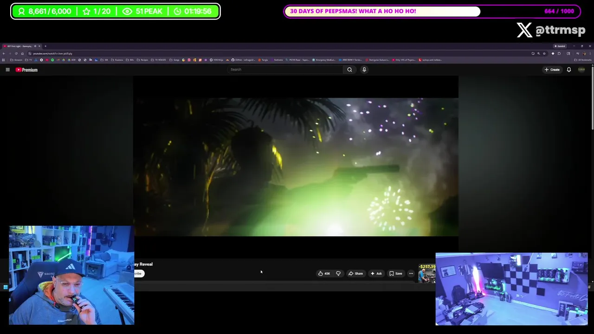Open Chrome three-dot menu

tap(590, 53)
